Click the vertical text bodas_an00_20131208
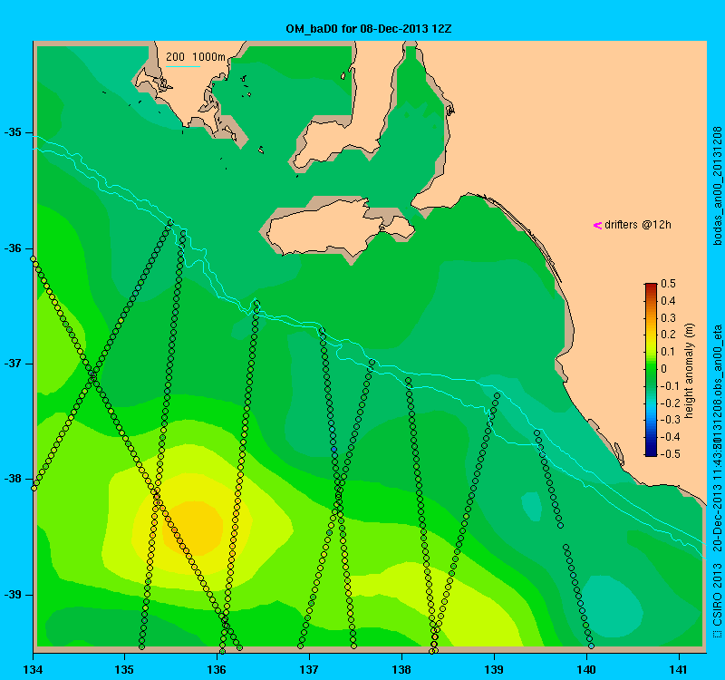This screenshot has width=725, height=680. tap(717, 186)
